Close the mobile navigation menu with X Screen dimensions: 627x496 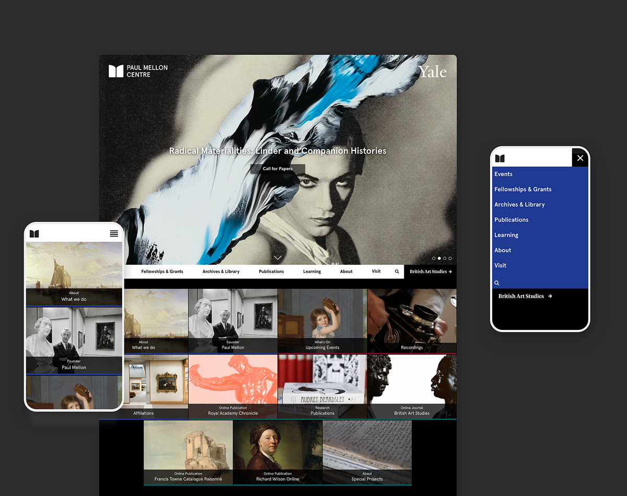(580, 158)
